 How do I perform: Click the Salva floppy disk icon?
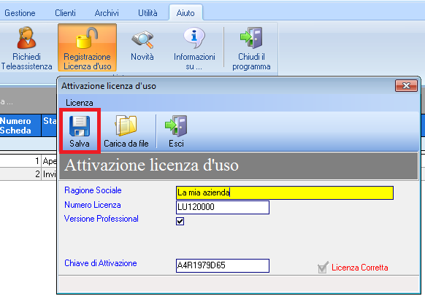pos(80,126)
